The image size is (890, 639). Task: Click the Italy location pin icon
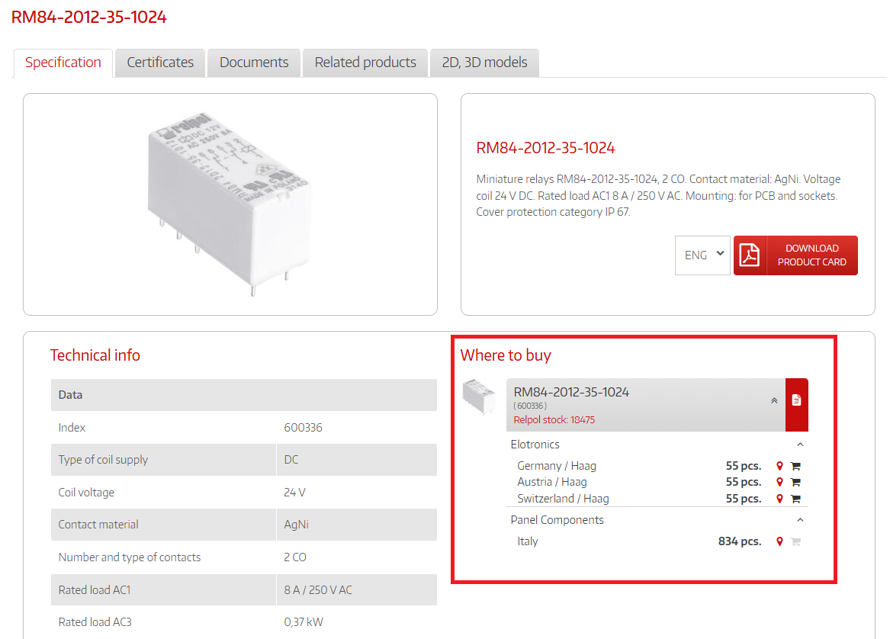779,541
